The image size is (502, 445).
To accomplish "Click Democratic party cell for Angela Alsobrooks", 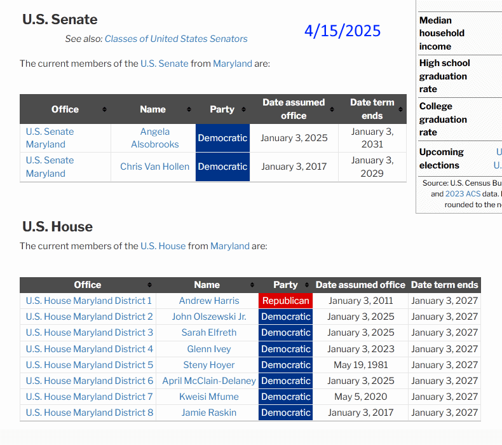I will 222,138.
